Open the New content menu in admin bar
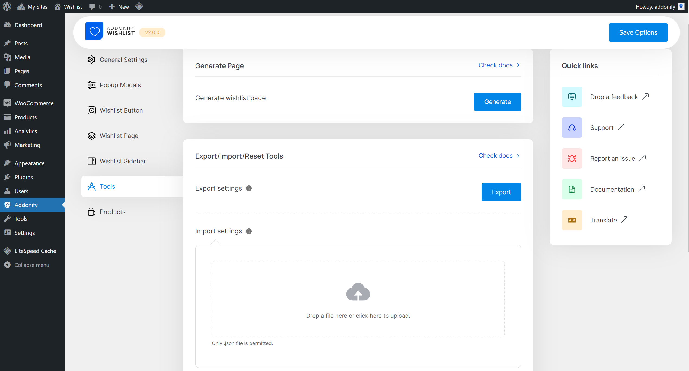The image size is (689, 371). (x=119, y=6)
